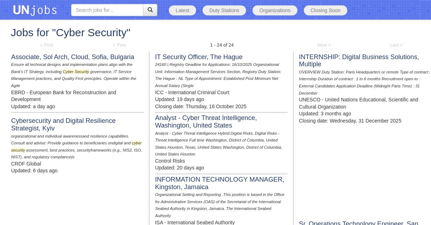Focus the 'Search jobs for...' field
The width and height of the screenshot is (431, 225).
(x=107, y=10)
